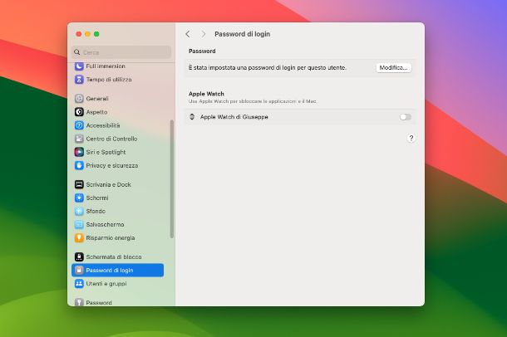Open the Tempo di utilizzo label

coord(109,80)
